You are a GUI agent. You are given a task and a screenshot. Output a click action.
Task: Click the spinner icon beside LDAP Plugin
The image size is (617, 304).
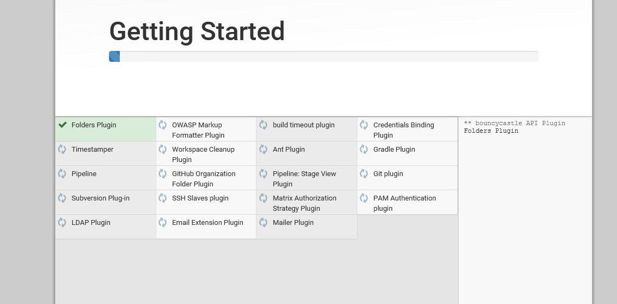62,222
